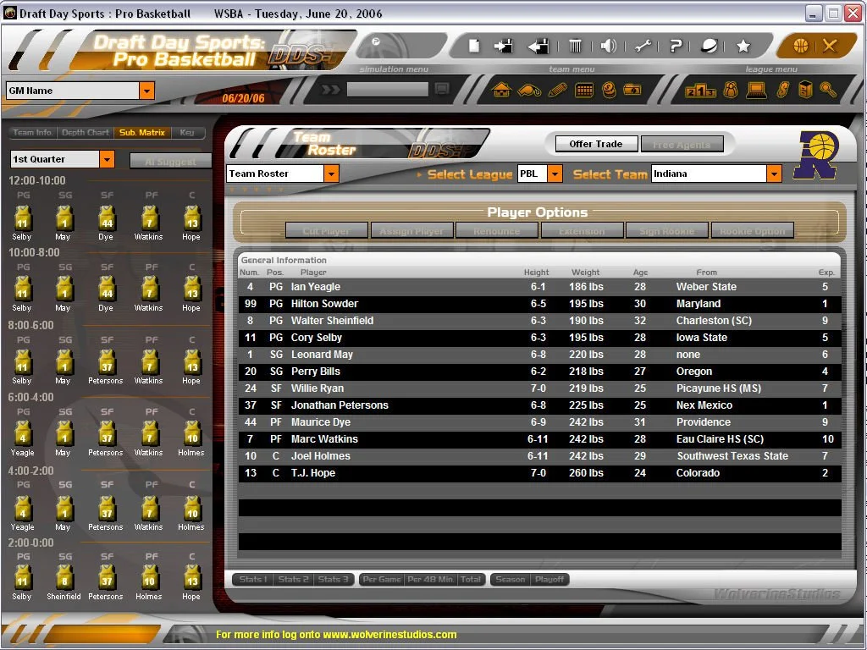The width and height of the screenshot is (867, 650).
Task: Switch to the Depth Chart tab
Action: pyautogui.click(x=86, y=133)
